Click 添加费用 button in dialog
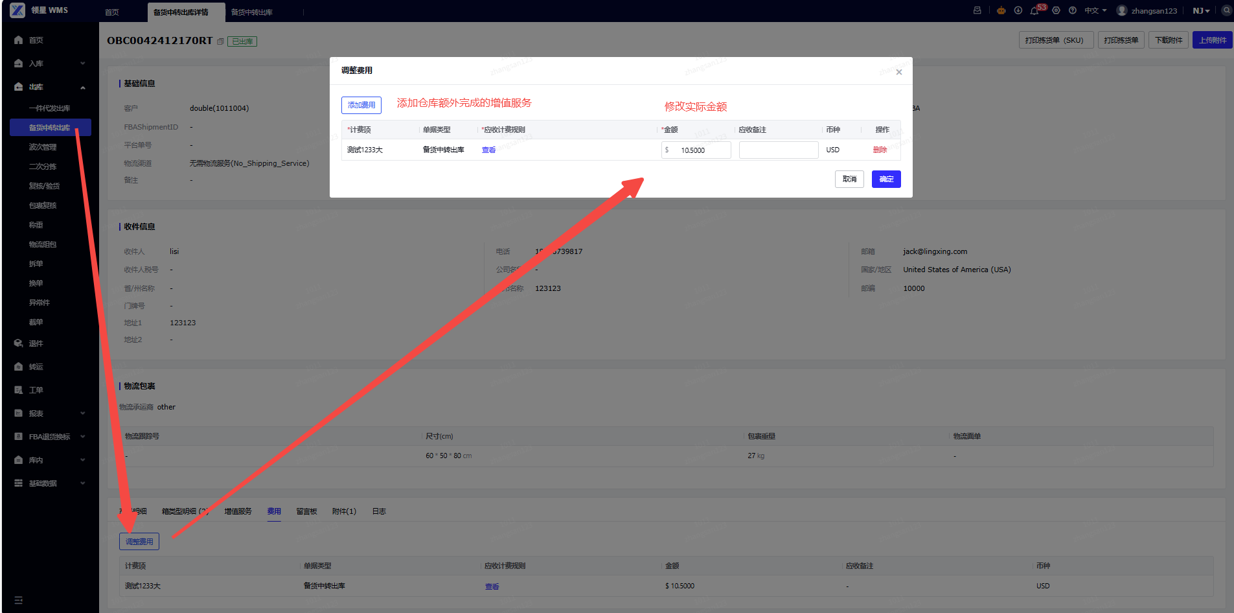This screenshot has width=1234, height=613. (361, 105)
